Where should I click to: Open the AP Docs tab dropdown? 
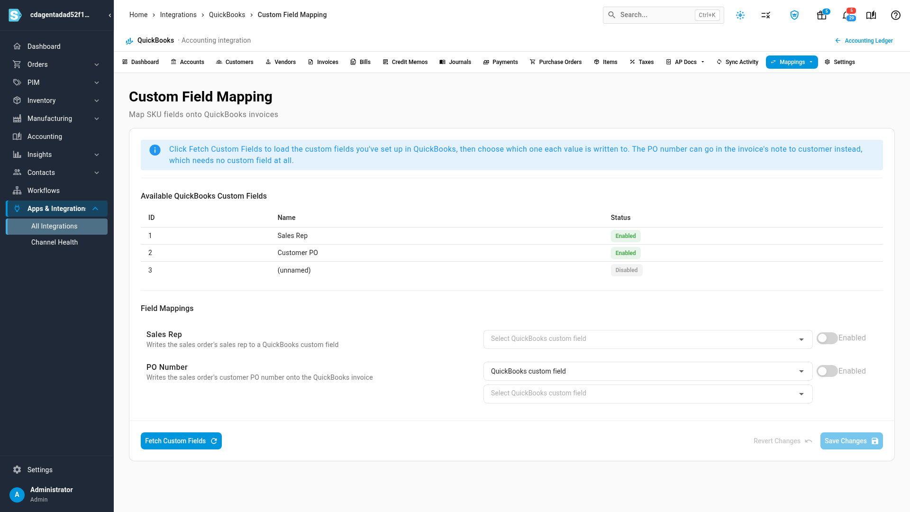pyautogui.click(x=685, y=62)
